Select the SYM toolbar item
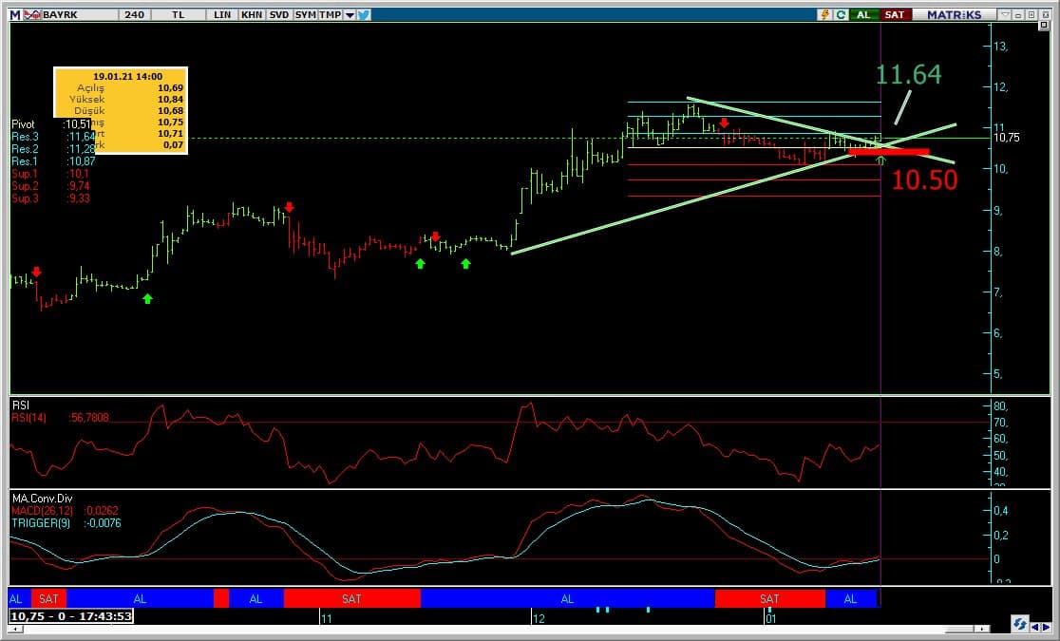The image size is (1060, 641). [x=305, y=15]
